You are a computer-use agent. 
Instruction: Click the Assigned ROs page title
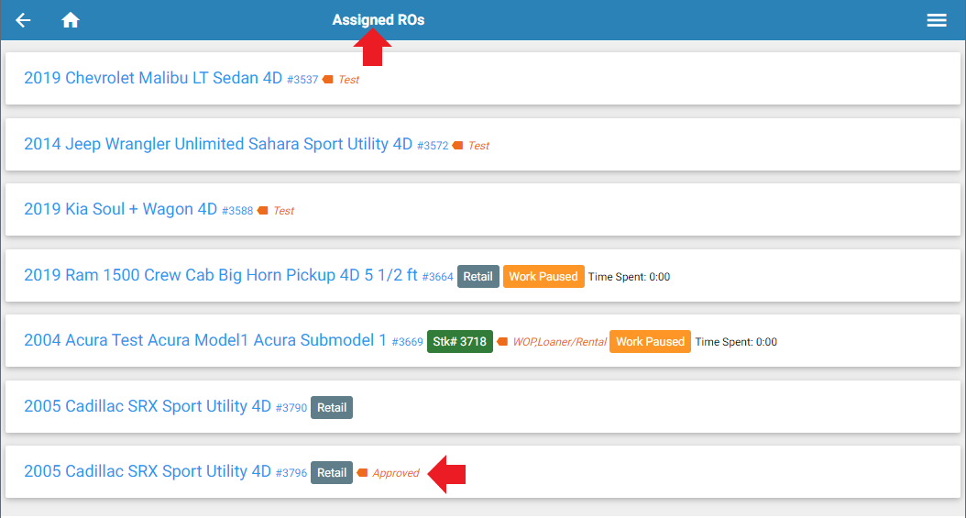pyautogui.click(x=379, y=20)
